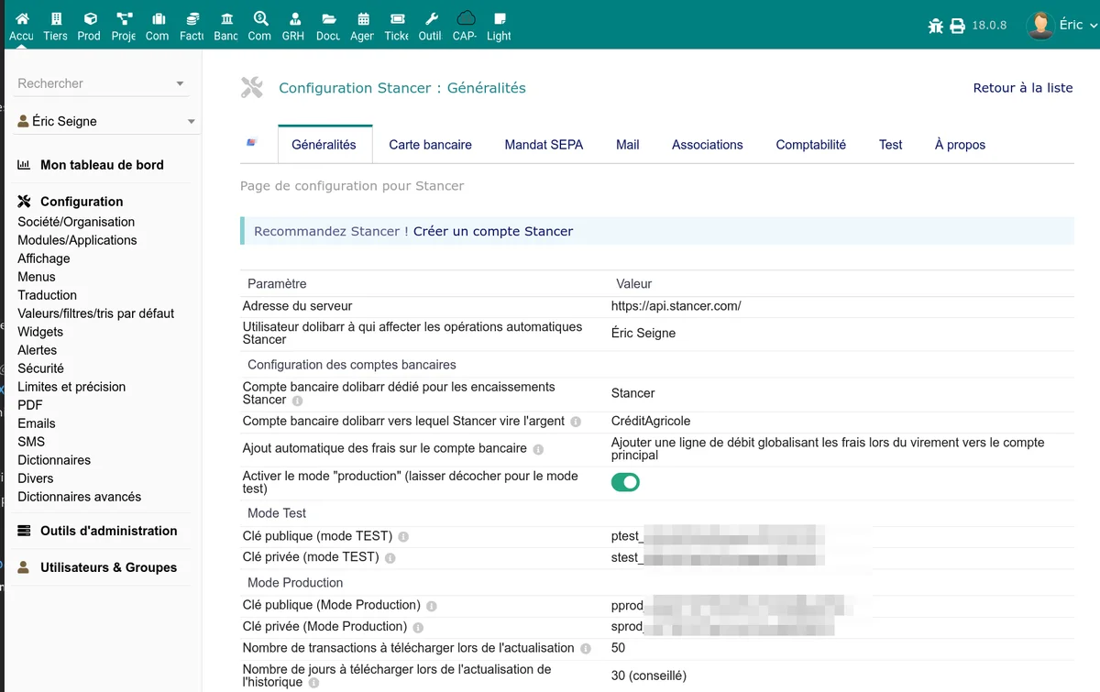The height and width of the screenshot is (692, 1100).
Task: Click Créer un compte Stancer link
Action: (x=493, y=231)
